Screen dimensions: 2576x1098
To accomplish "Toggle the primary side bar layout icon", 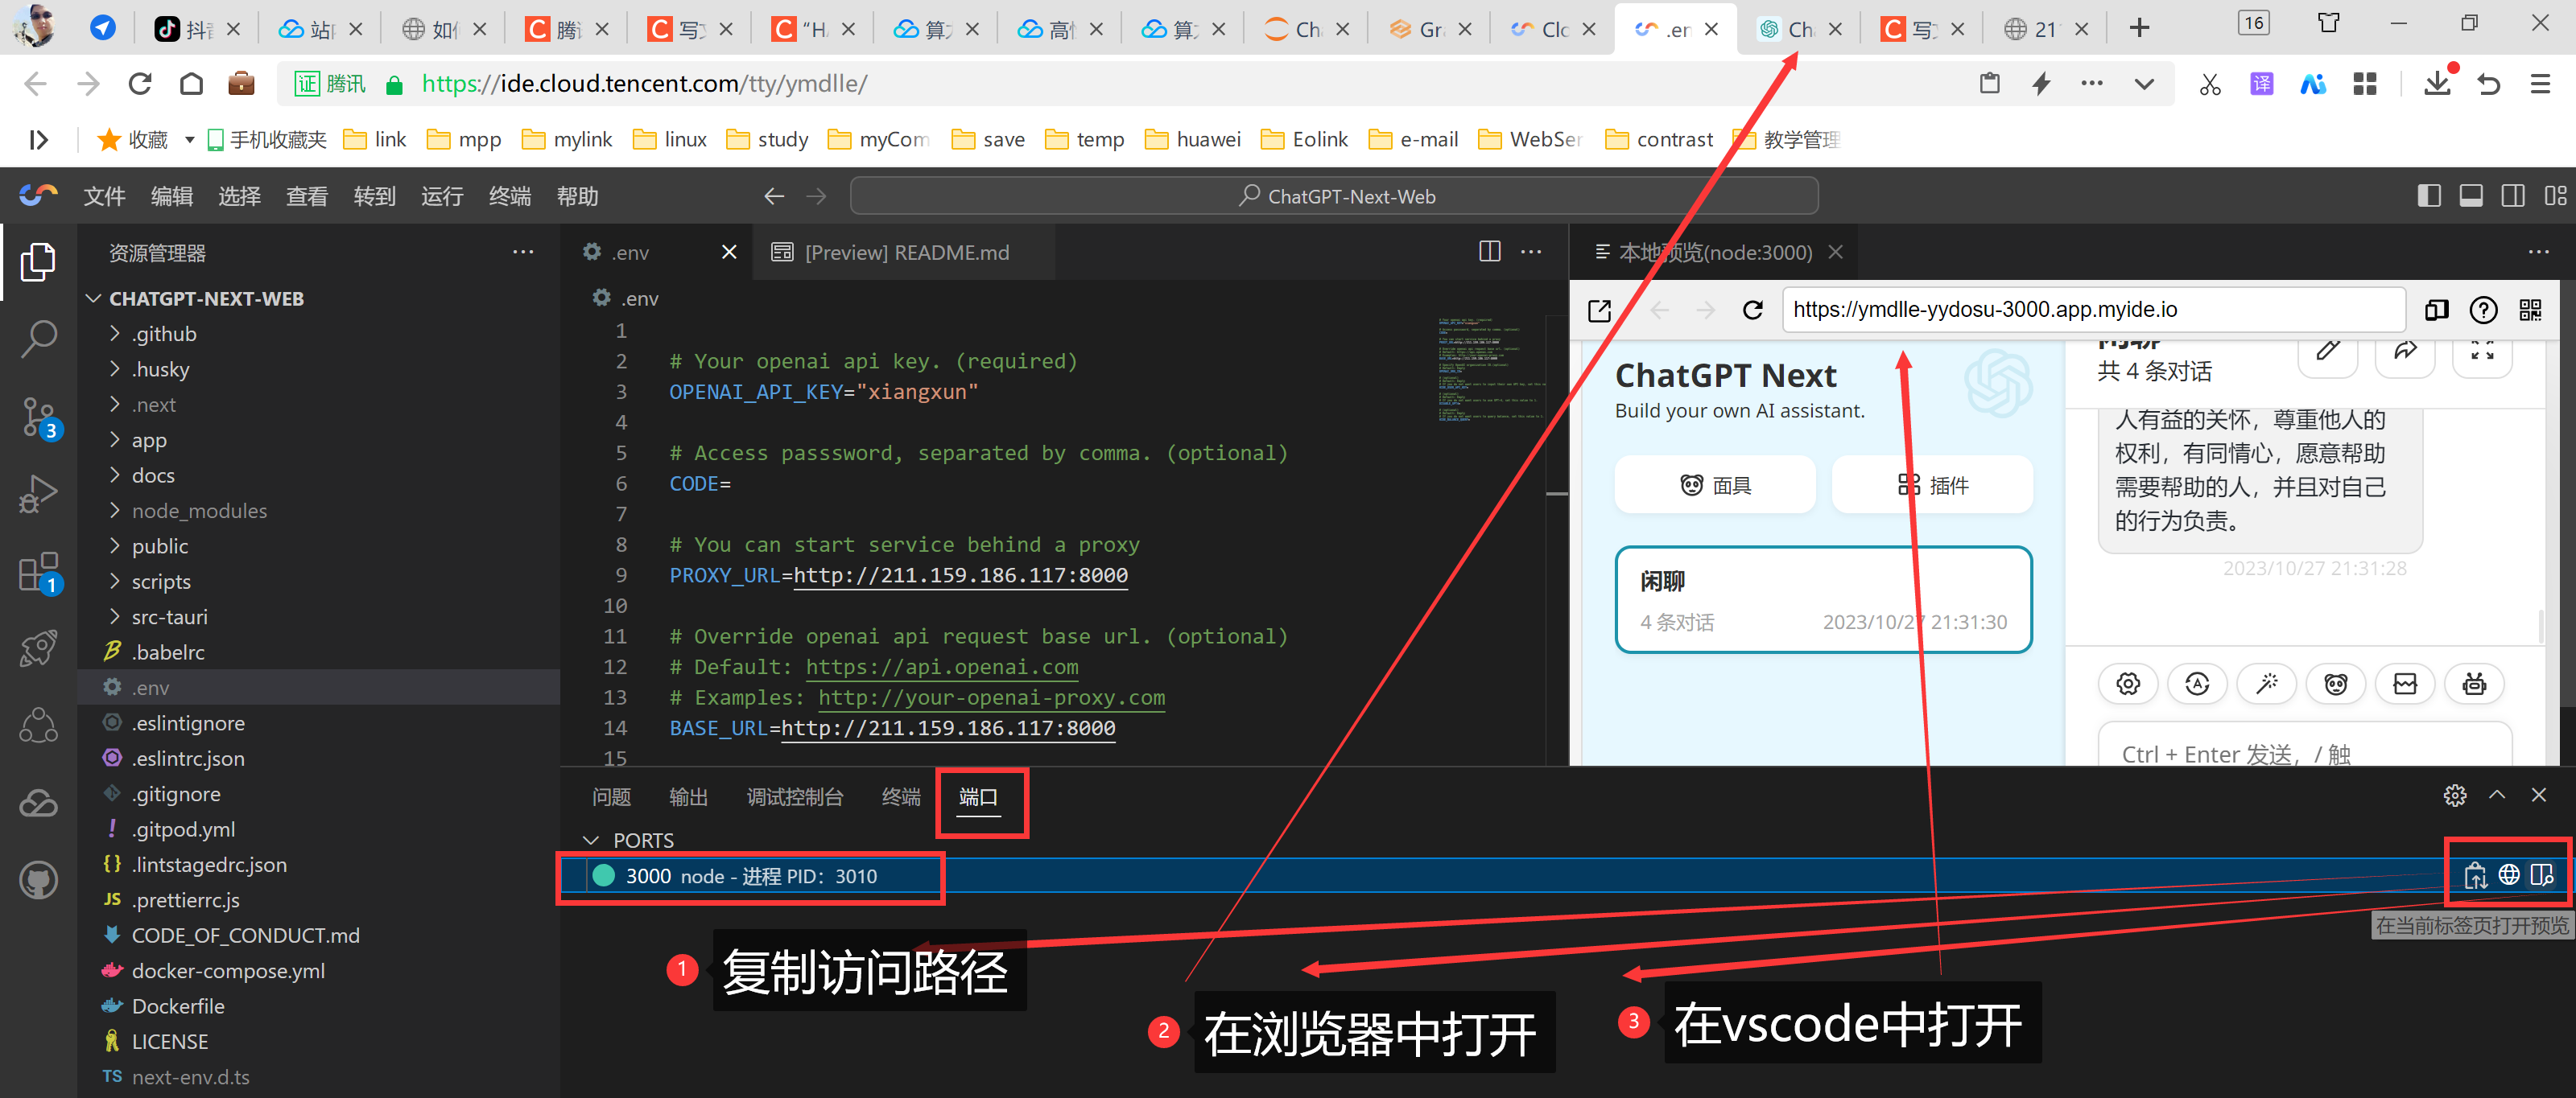I will [x=2429, y=195].
